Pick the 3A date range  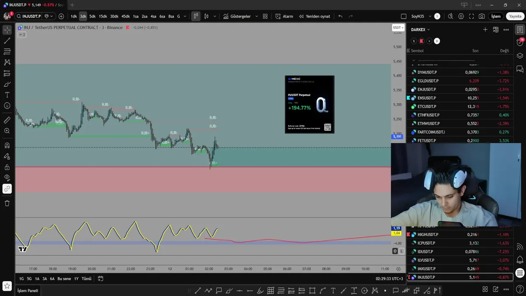point(45,279)
